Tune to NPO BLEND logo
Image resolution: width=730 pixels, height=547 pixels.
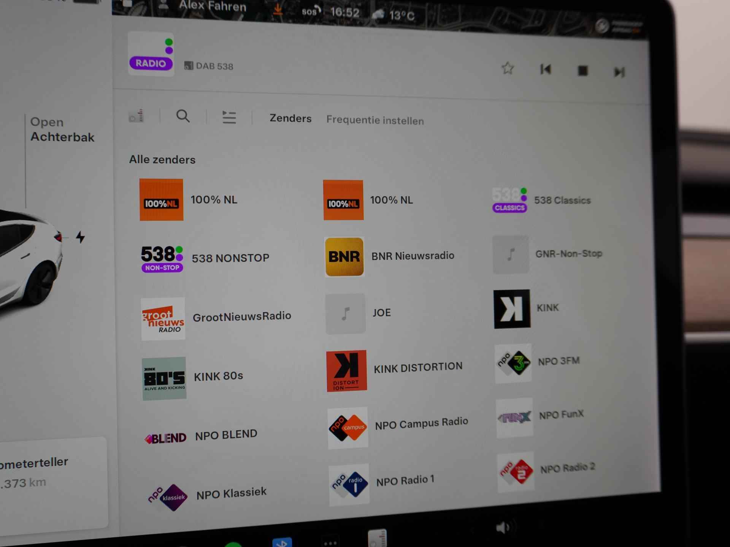(x=165, y=438)
